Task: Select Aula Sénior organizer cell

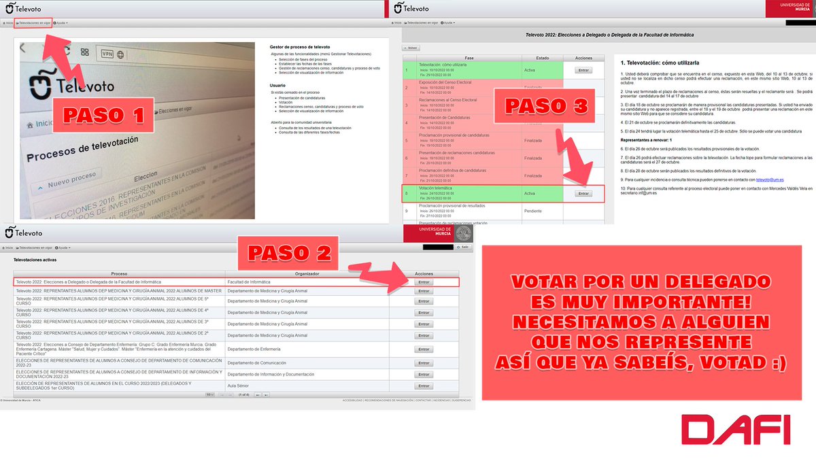Action: [307, 386]
